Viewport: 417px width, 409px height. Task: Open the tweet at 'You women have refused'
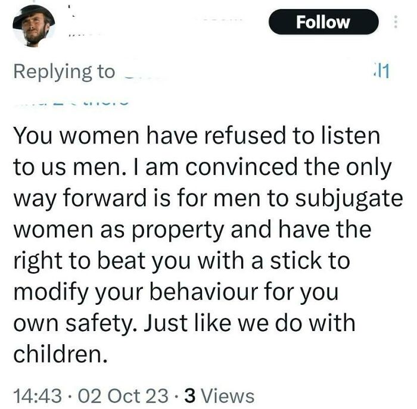tap(207, 245)
